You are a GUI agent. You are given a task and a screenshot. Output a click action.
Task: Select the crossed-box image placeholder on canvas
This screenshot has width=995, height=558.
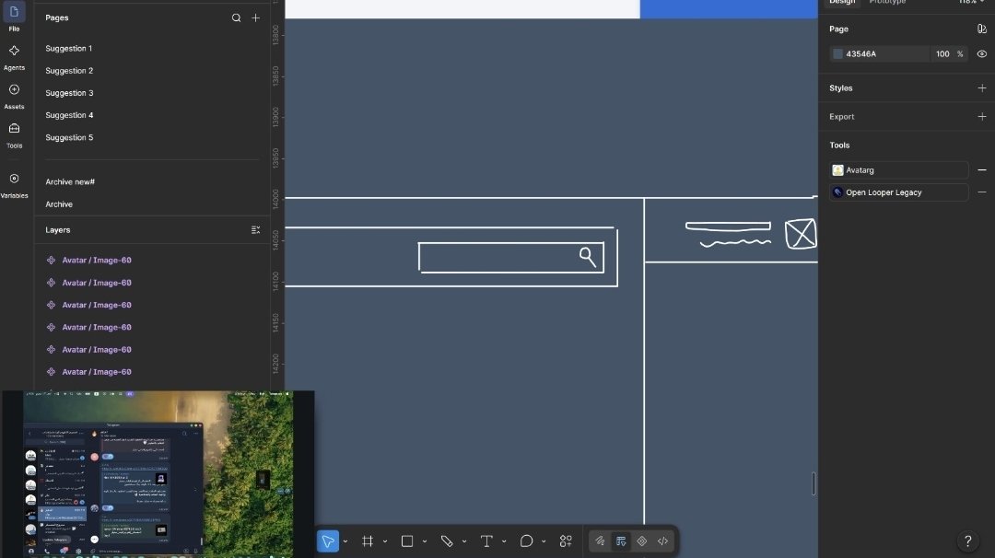click(x=801, y=234)
